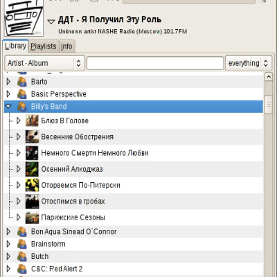Collapse the Billy's Band artist node
277x277 pixels.
point(8,107)
